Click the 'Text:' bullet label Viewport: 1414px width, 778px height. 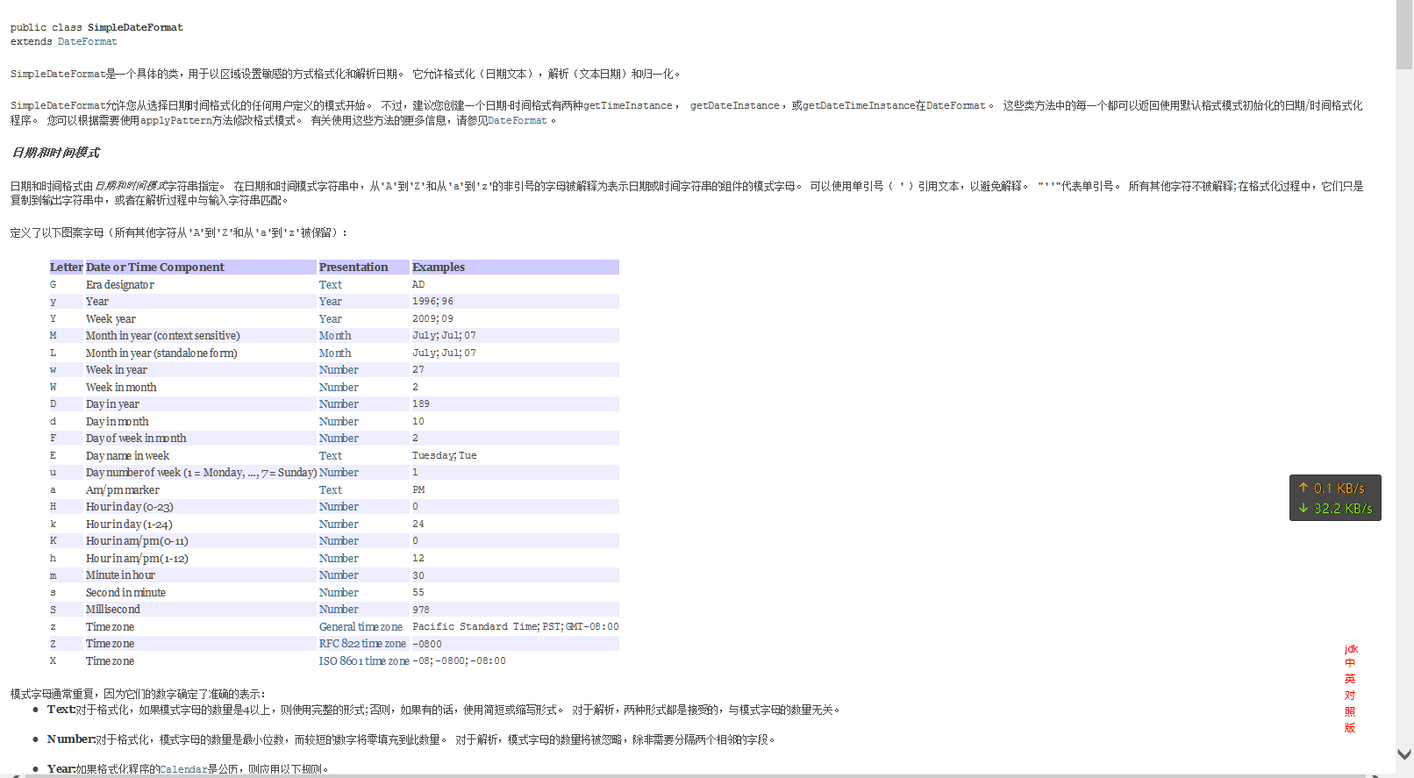61,710
